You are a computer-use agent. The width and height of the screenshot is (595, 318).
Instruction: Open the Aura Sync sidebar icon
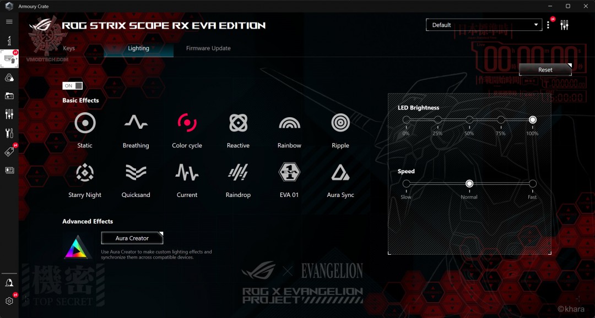coord(9,78)
